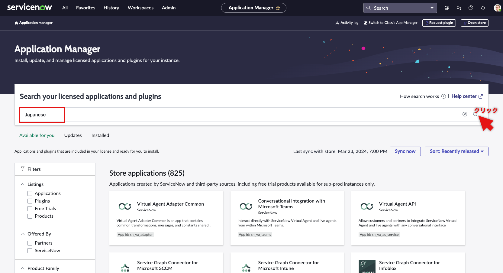This screenshot has height=273, width=503.
Task: Select the Activity log download icon
Action: pos(337,23)
